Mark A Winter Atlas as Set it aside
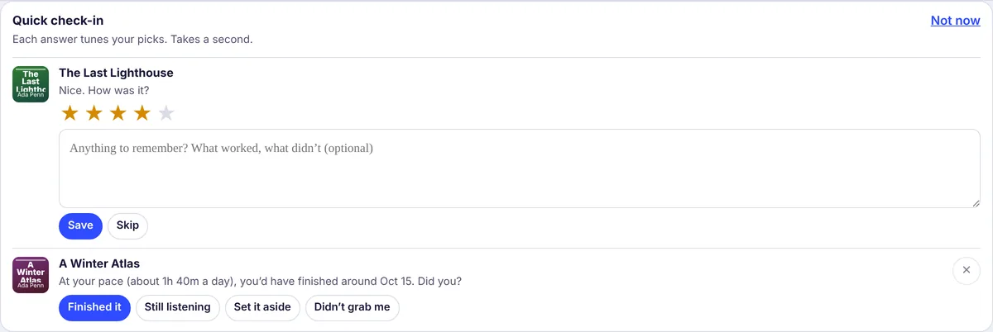 [262, 307]
